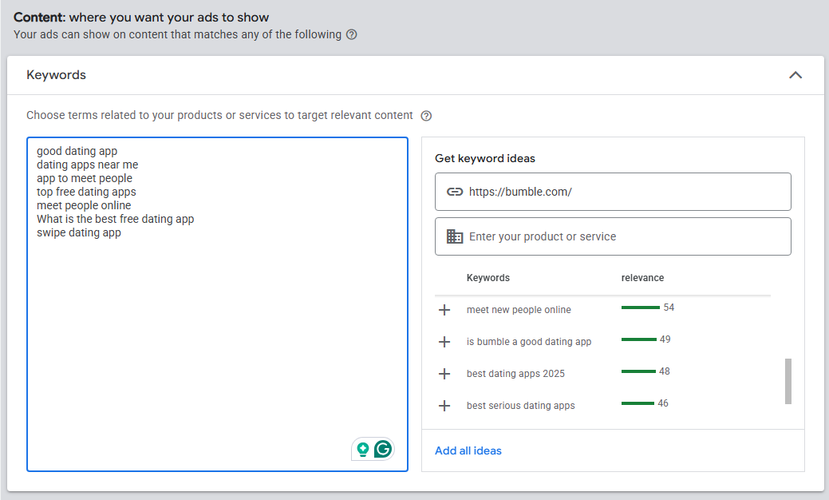This screenshot has height=500, width=829.
Task: Add keyword idea "meet new people online"
Action: (x=444, y=310)
